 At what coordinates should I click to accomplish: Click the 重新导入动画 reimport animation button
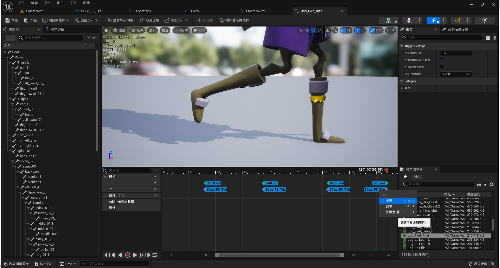(120, 20)
